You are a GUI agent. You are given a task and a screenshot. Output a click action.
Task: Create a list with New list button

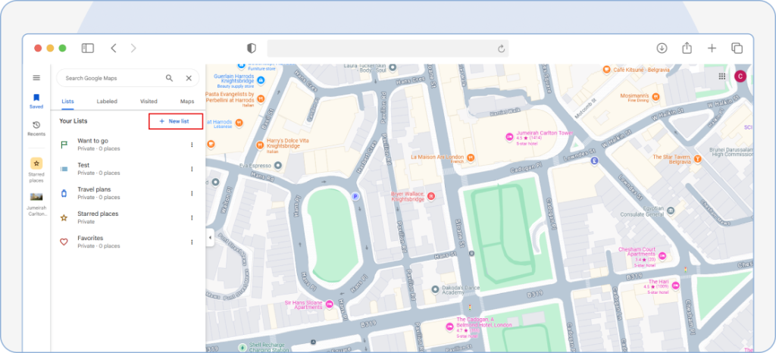point(176,121)
